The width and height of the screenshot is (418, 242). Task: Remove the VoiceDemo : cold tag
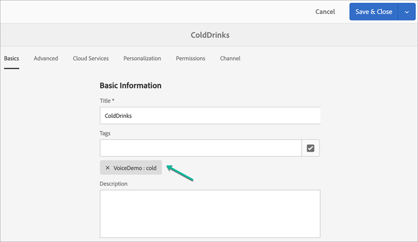[x=108, y=168]
